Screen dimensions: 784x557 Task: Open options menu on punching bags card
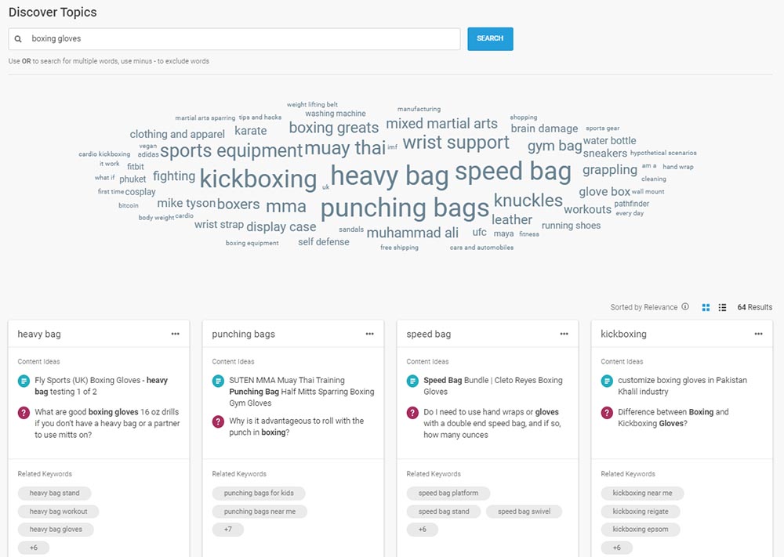click(x=370, y=334)
